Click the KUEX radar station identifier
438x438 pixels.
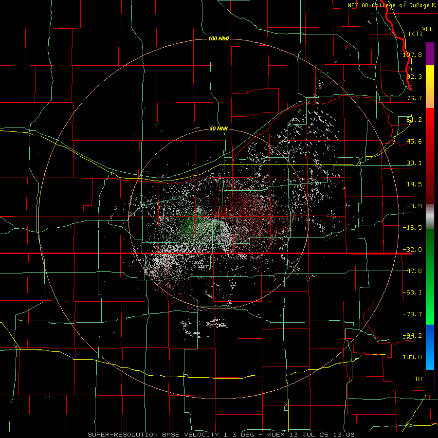pyautogui.click(x=276, y=435)
